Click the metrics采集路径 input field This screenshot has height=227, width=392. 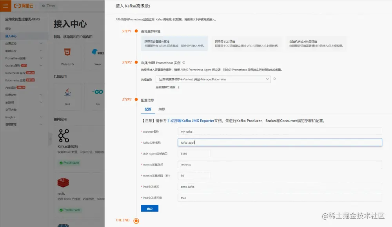pyautogui.click(x=280, y=164)
